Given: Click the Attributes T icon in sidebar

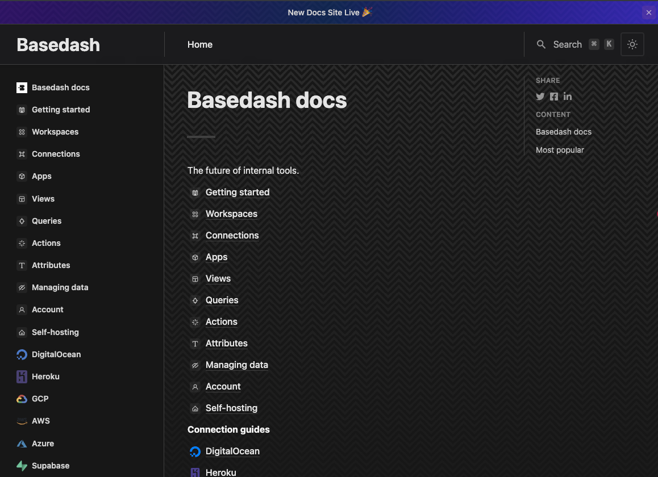Looking at the screenshot, I should pyautogui.click(x=22, y=265).
